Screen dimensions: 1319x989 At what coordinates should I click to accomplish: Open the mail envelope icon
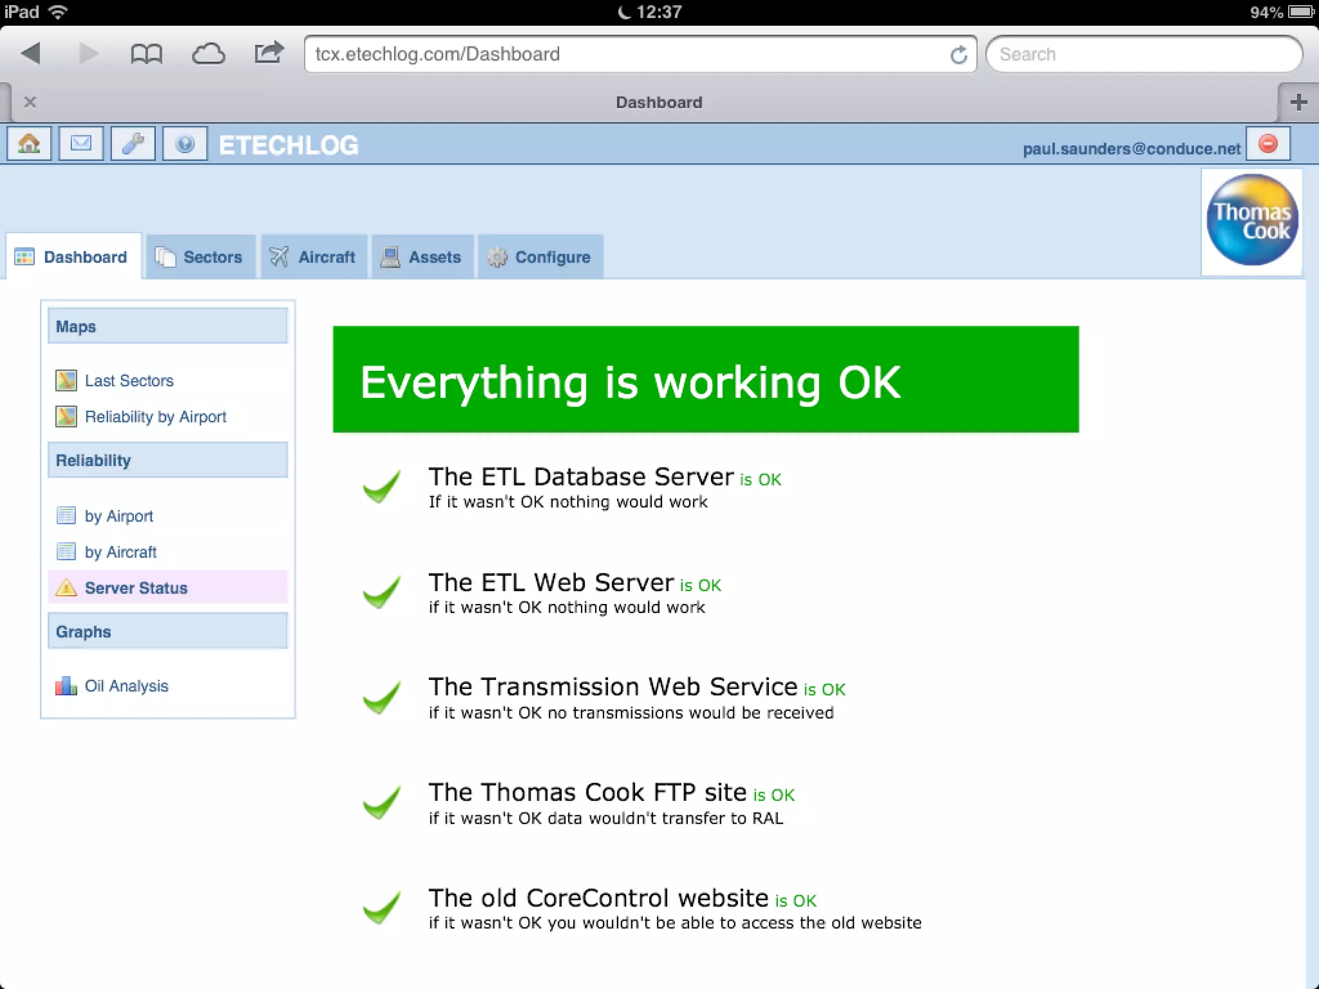(81, 144)
